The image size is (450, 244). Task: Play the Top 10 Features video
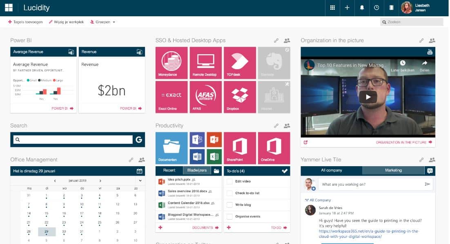pyautogui.click(x=368, y=97)
